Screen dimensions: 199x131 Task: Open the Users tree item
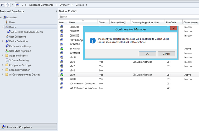tap(12, 22)
